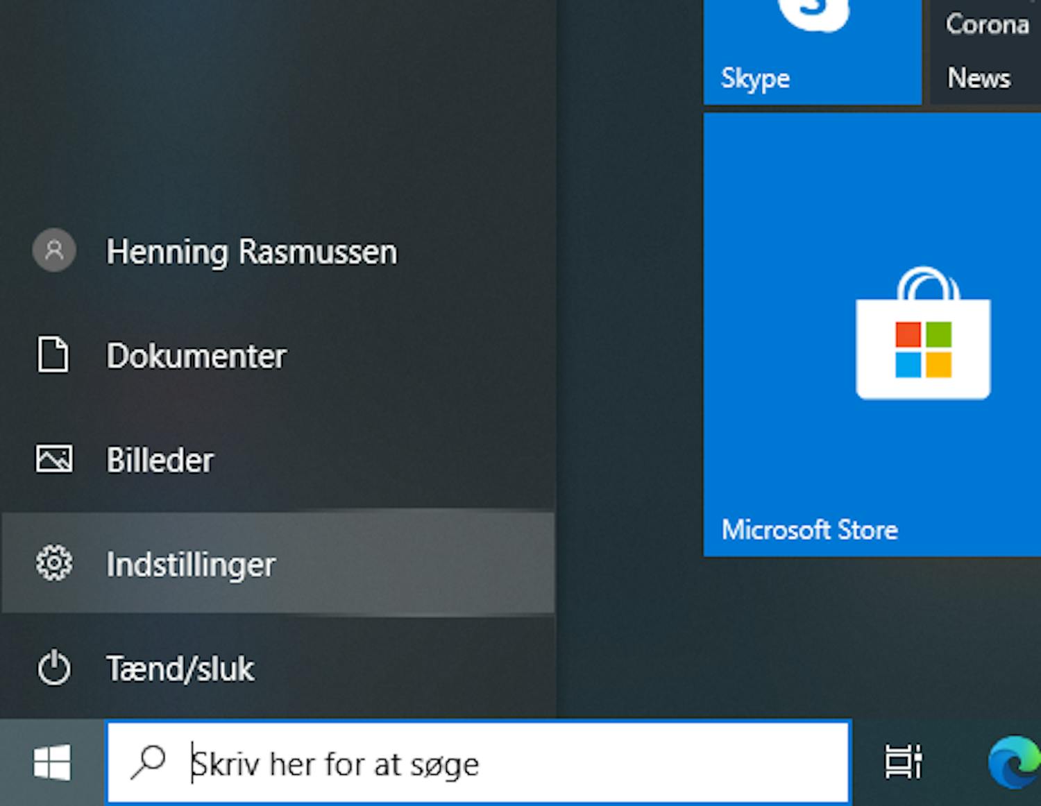1041x806 pixels.
Task: Click inside the 'Skriv her for at søge' field
Action: 416,763
